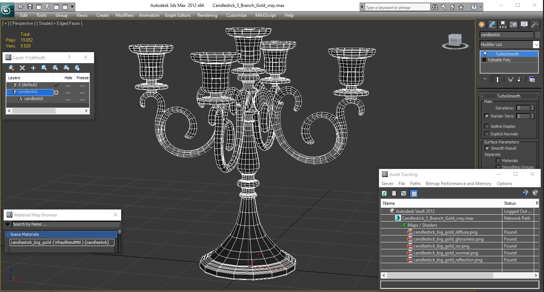Open Quick Access toolbar customize arrow
The width and height of the screenshot is (544, 292).
(x=72, y=7)
